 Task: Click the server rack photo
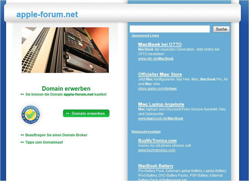65,50
